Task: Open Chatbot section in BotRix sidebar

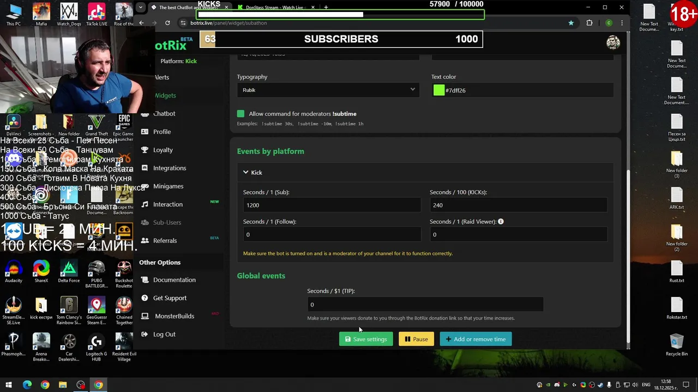Action: (x=164, y=113)
